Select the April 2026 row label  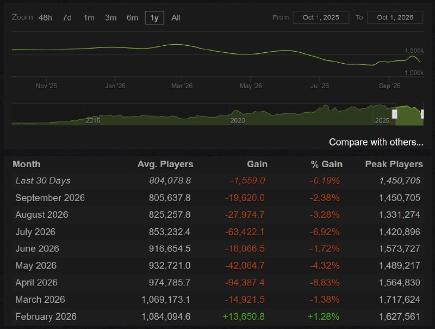click(x=36, y=283)
